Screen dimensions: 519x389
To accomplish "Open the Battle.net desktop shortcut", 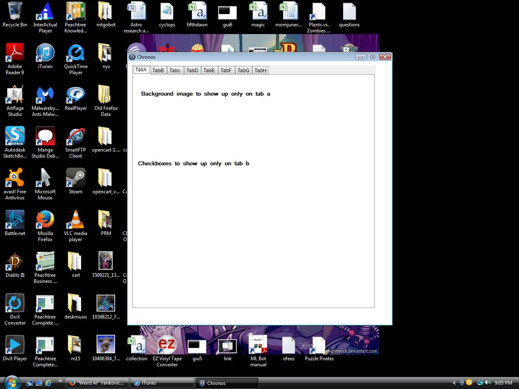I will point(15,221).
